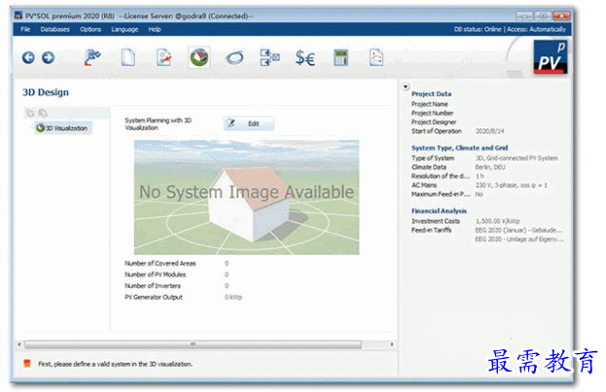Click the Number of PV Modules label

click(x=155, y=274)
